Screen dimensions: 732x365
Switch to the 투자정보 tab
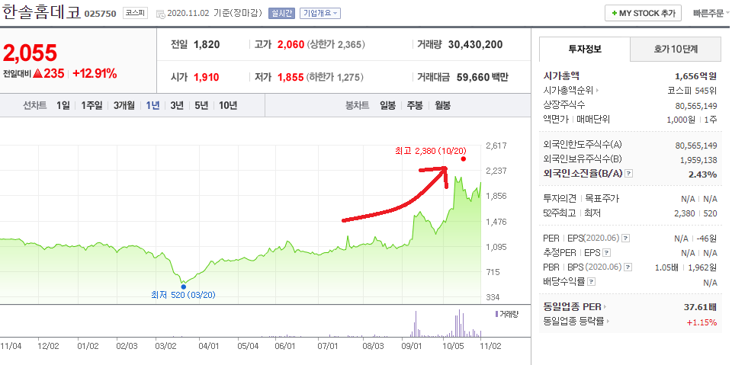click(x=585, y=49)
